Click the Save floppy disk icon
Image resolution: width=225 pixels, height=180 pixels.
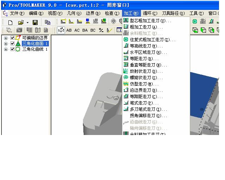(35, 22)
